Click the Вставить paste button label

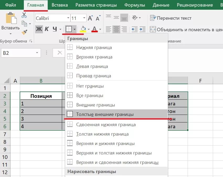point(10,28)
